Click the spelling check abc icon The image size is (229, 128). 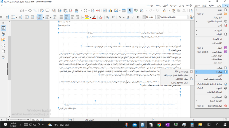click(x=136, y=11)
